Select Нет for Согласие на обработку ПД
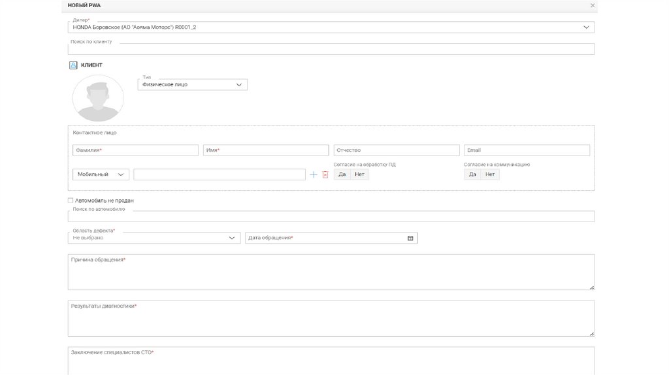Image resolution: width=669 pixels, height=375 pixels. click(x=359, y=174)
